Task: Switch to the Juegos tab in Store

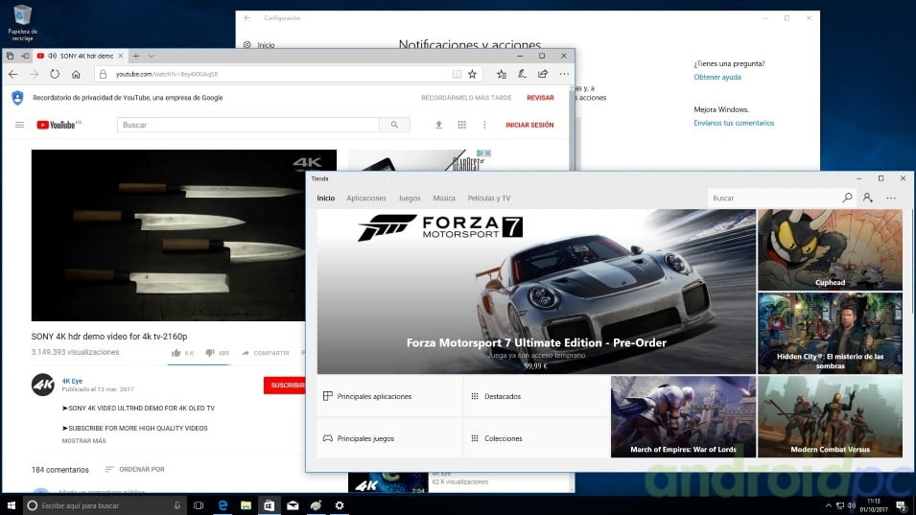Action: (x=410, y=199)
